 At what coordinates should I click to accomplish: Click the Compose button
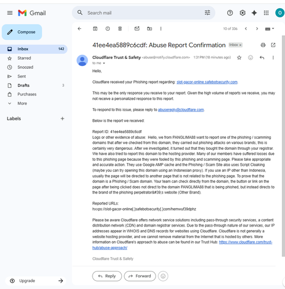pyautogui.click(x=22, y=32)
